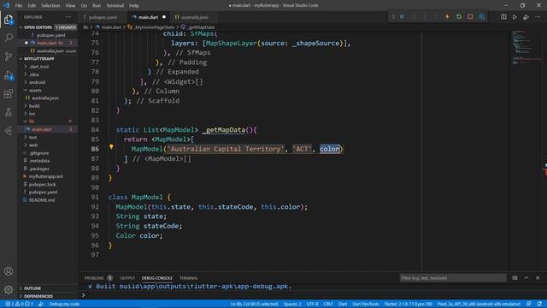547x308 pixels.
Task: Open the Search view in activity bar
Action: tap(9, 38)
